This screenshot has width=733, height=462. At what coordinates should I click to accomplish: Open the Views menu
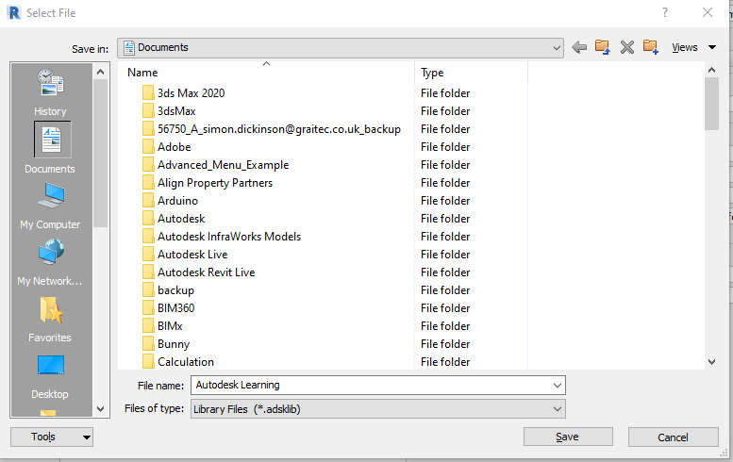pyautogui.click(x=685, y=47)
